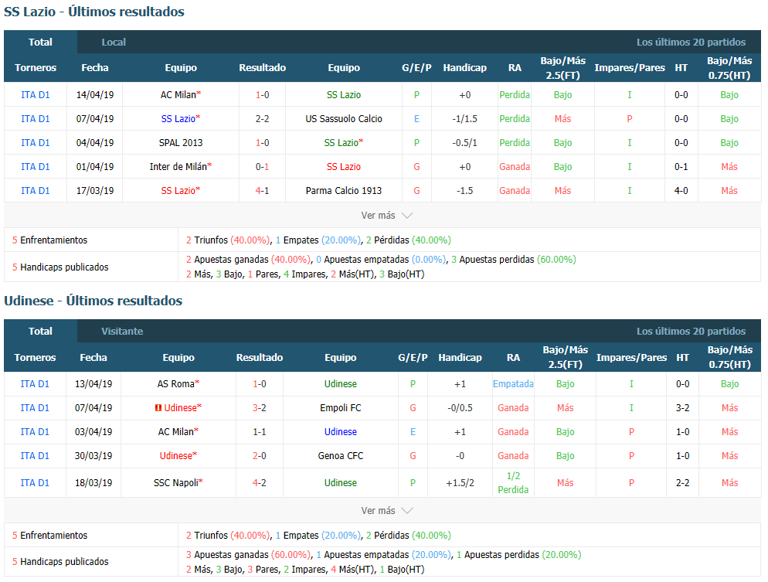Select the Total tab in SS Lazio section

click(40, 43)
